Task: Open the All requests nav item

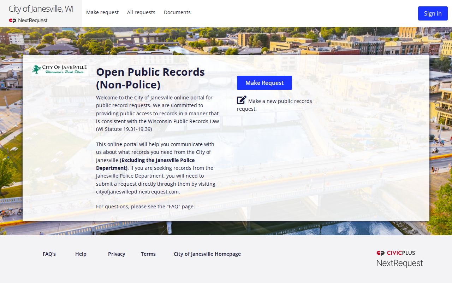Action: [141, 12]
